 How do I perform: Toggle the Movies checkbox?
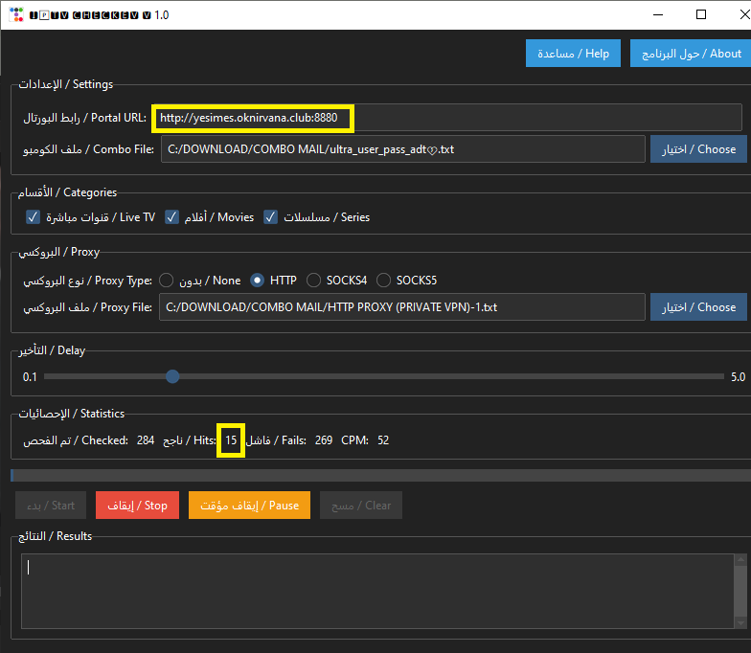tap(171, 216)
